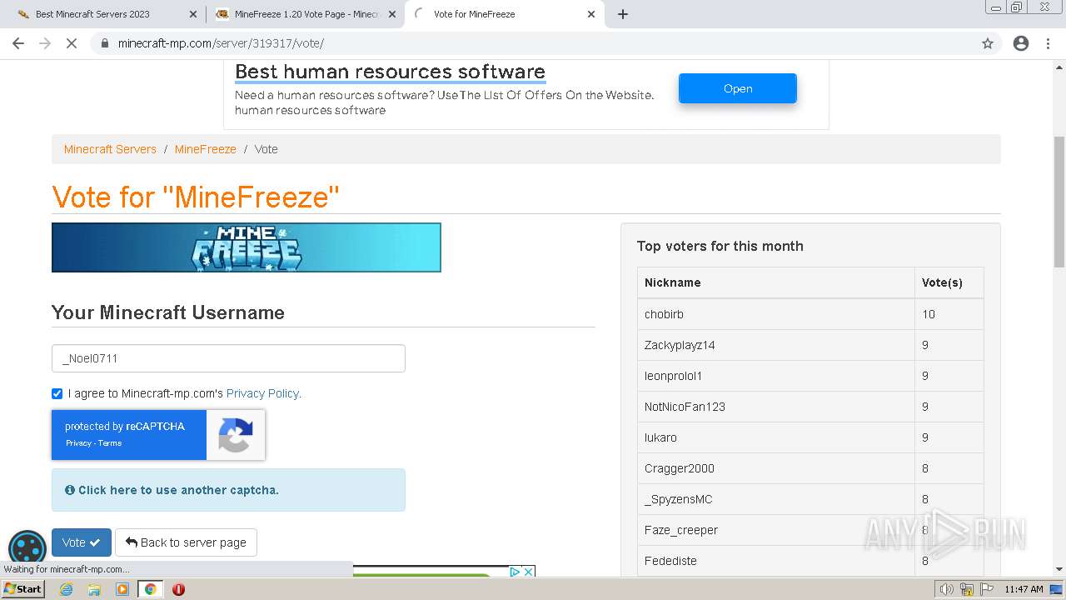This screenshot has width=1066, height=600.
Task: Close the Best Minecraft Servers 2023 tab
Action: pos(193,14)
